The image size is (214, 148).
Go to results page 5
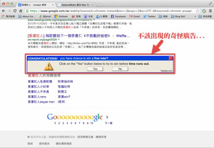[71, 123]
